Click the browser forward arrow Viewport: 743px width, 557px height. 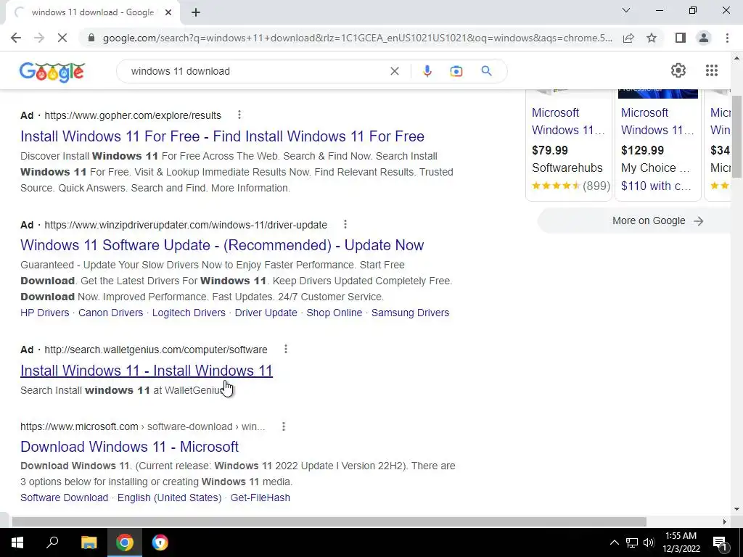[x=39, y=38]
